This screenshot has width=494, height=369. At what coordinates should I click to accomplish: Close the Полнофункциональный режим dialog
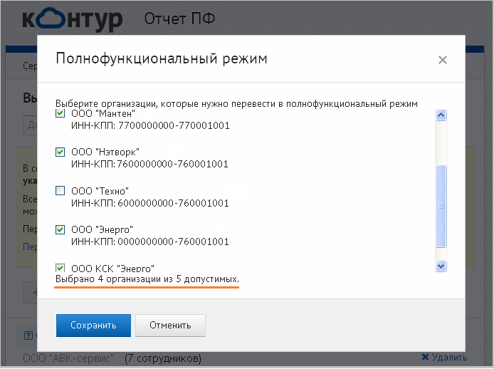[x=442, y=60]
